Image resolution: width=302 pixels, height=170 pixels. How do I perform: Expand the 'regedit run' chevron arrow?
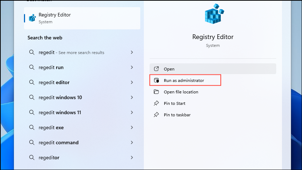(132, 67)
